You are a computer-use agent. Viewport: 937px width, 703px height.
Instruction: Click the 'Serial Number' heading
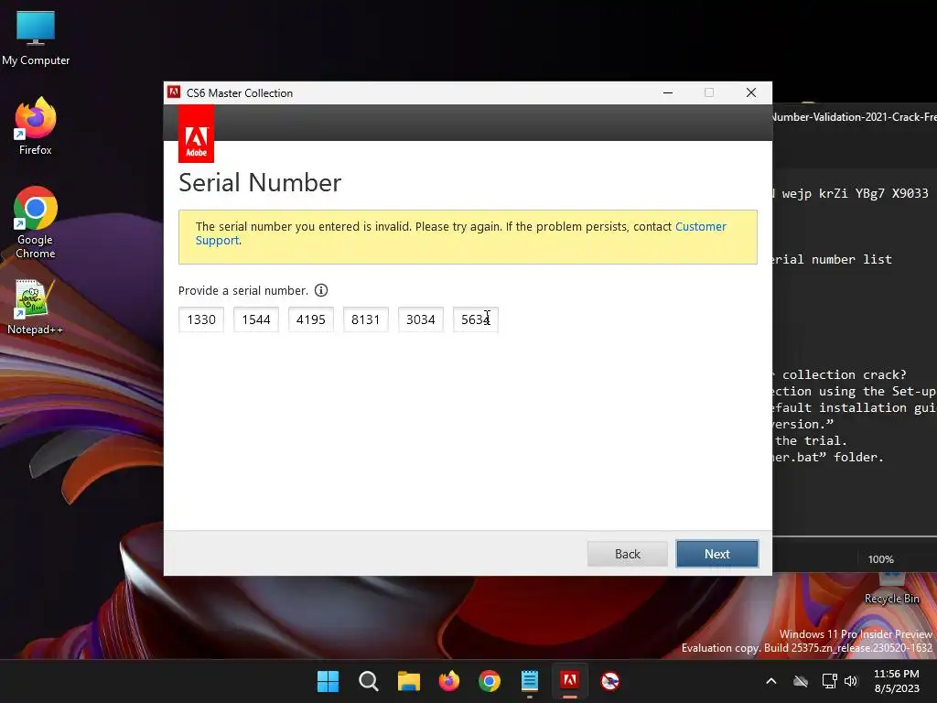point(260,182)
